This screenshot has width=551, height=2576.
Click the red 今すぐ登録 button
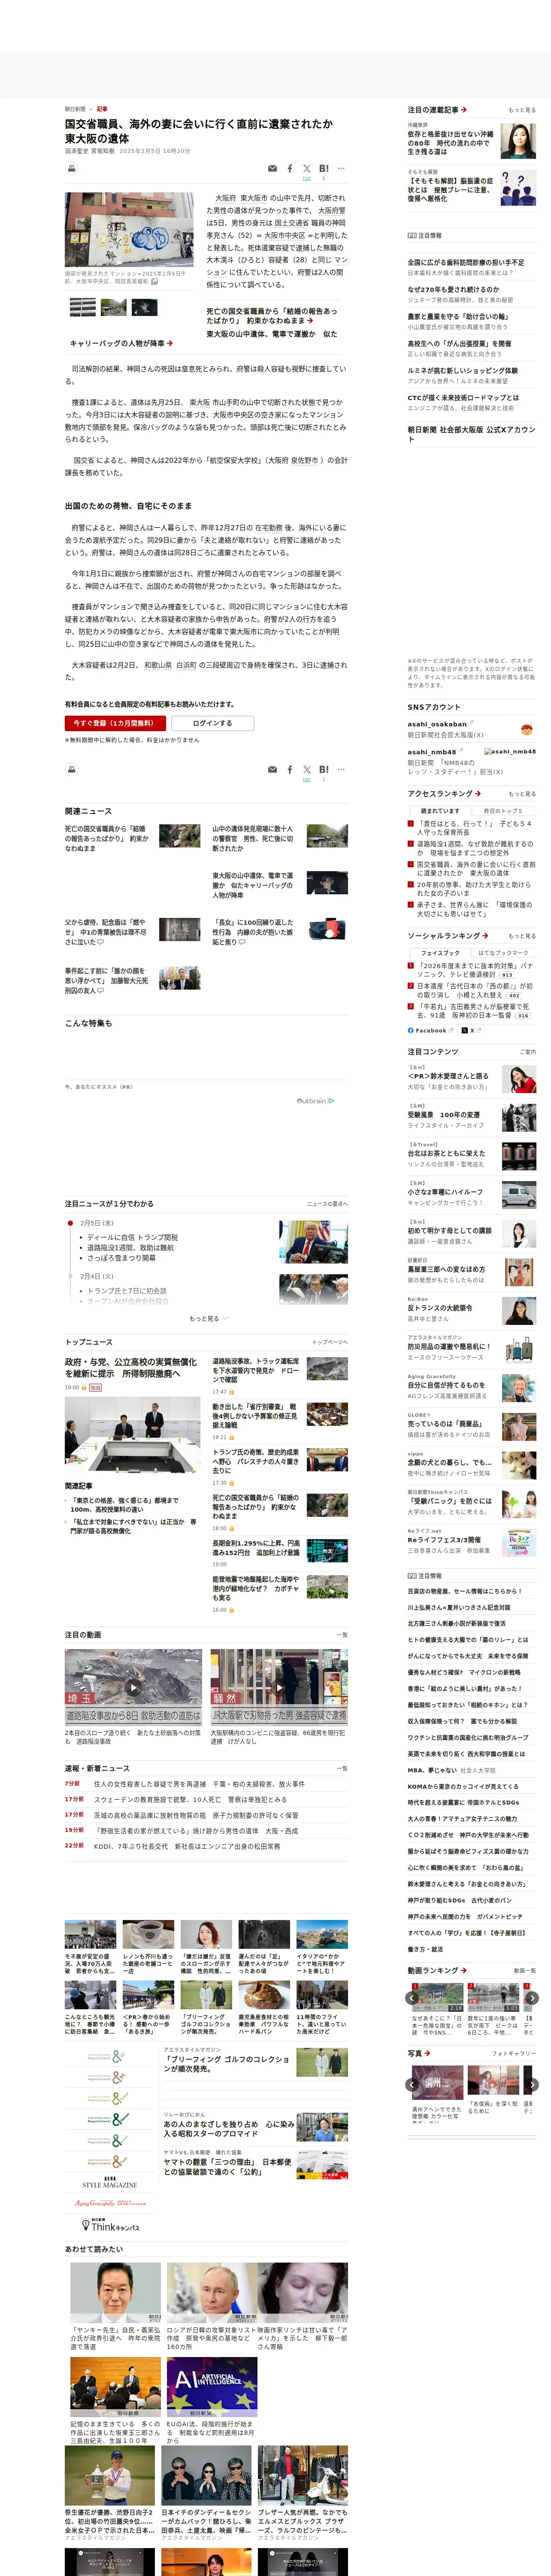click(114, 723)
